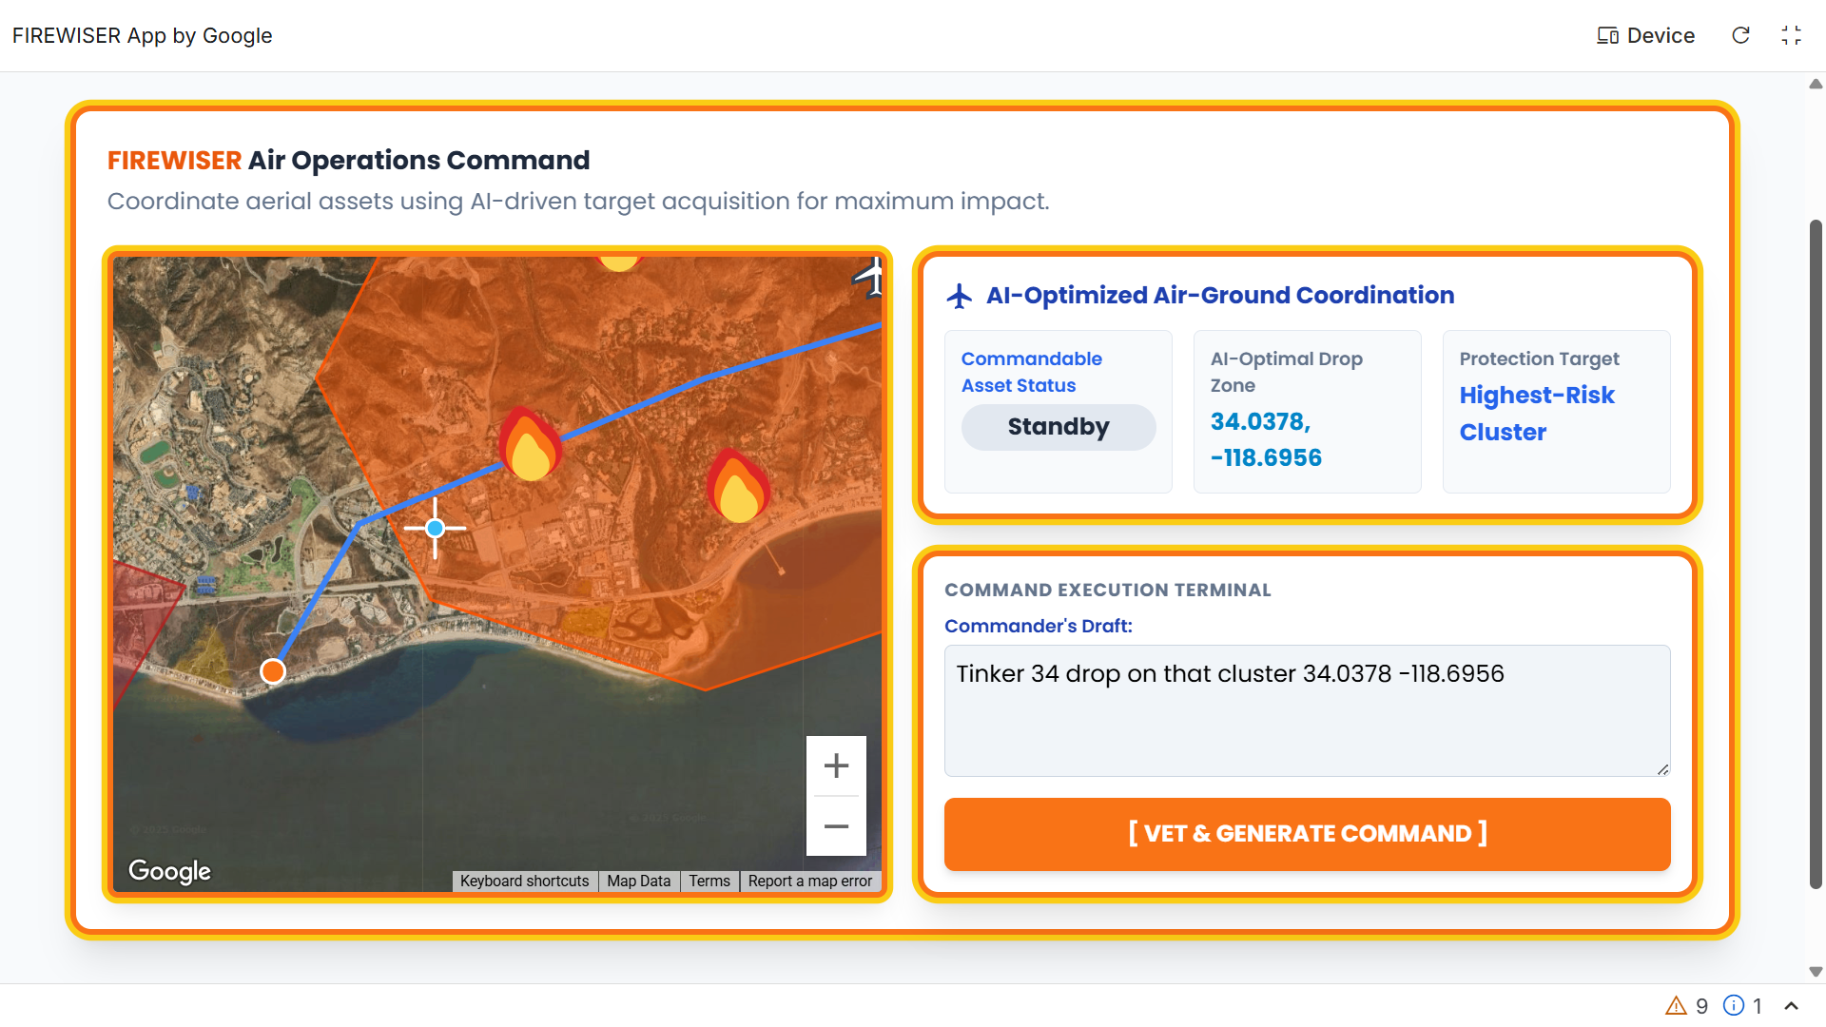Click the Standby asset status pill
The width and height of the screenshot is (1826, 1027).
coord(1058,427)
